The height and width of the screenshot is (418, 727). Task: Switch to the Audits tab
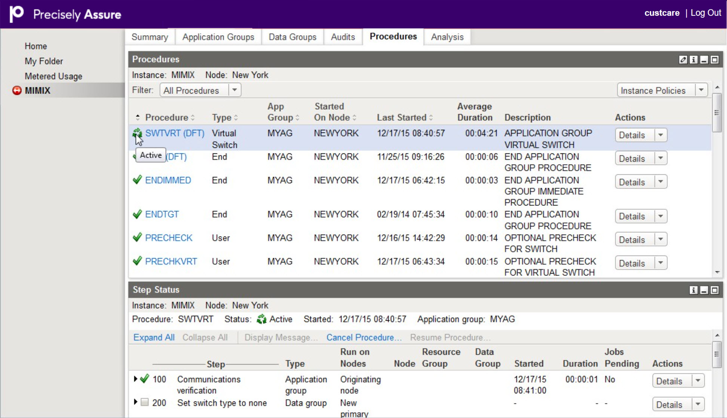pos(343,37)
